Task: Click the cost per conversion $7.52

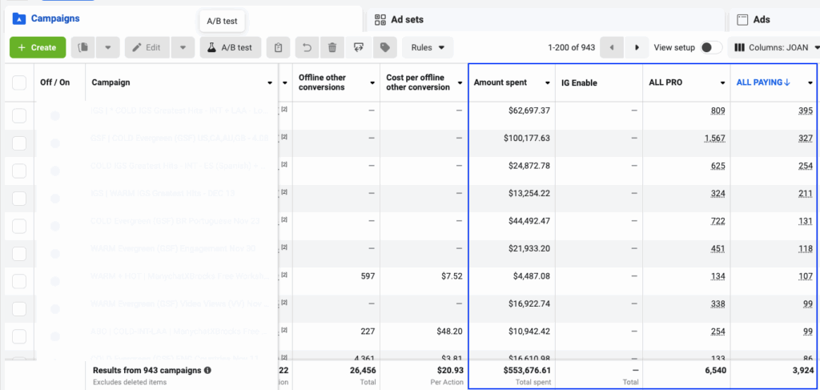Action: [452, 276]
